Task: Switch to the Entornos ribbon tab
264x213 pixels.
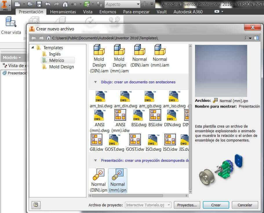Action: click(x=108, y=12)
